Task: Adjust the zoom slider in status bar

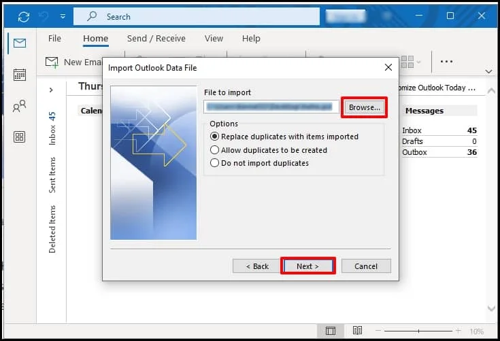Action: point(418,331)
